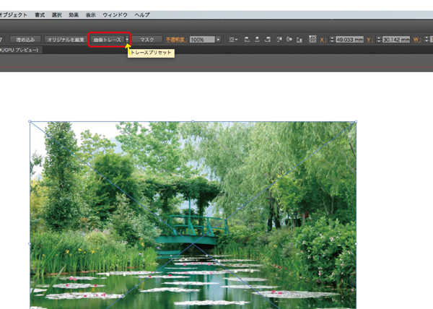The width and height of the screenshot is (433, 309).
Task: Click the vertical align top icon
Action: [279, 39]
